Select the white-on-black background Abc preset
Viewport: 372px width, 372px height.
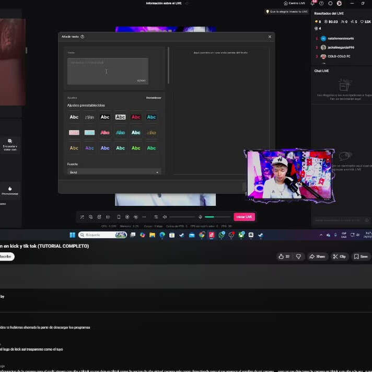click(x=105, y=117)
